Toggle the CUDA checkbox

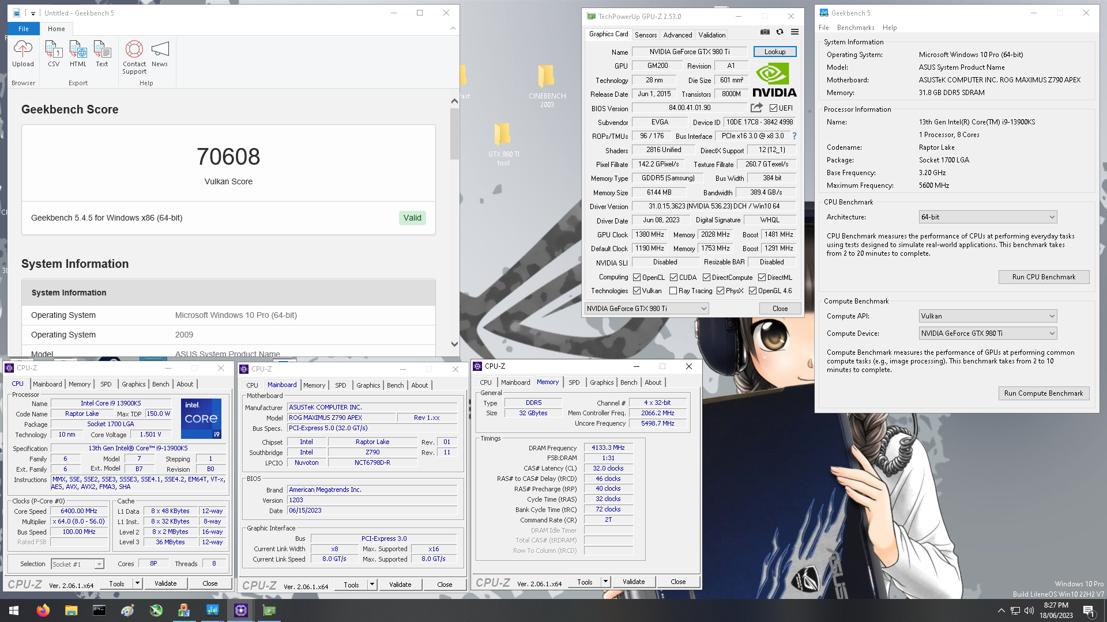click(x=673, y=278)
